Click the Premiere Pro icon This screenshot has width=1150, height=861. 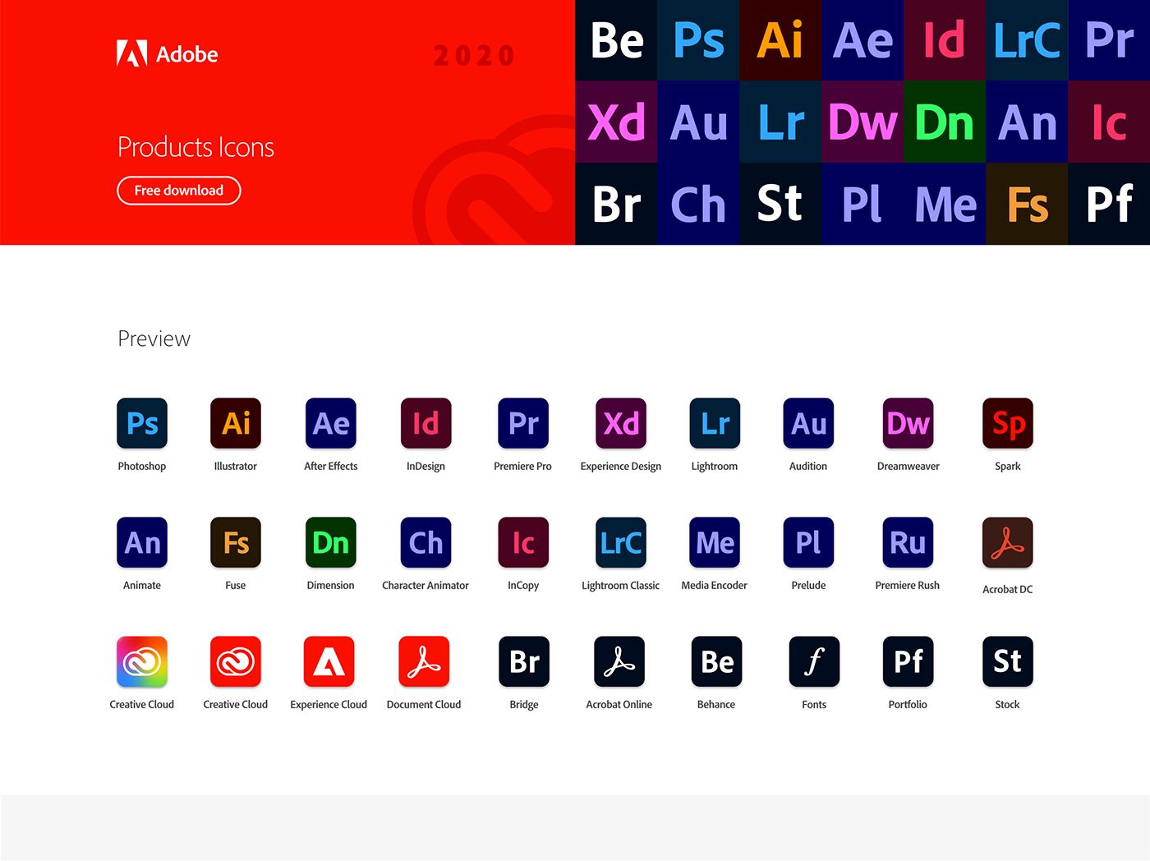[523, 423]
